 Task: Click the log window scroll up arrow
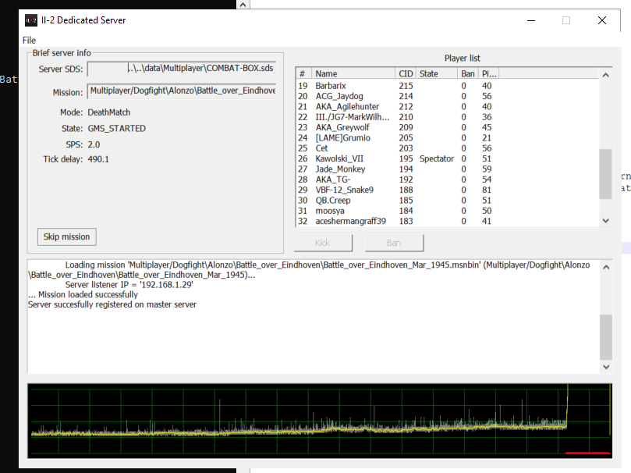point(606,266)
